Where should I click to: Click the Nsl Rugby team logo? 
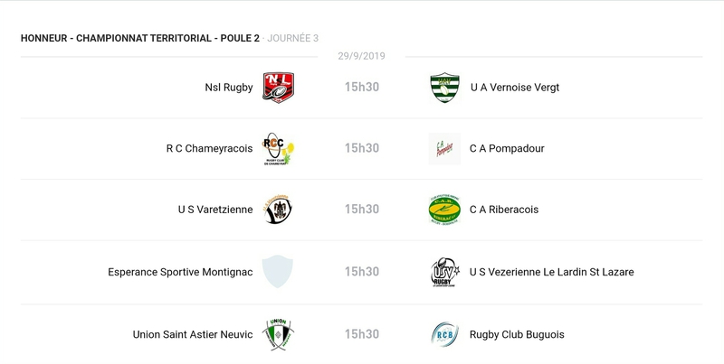coord(278,88)
